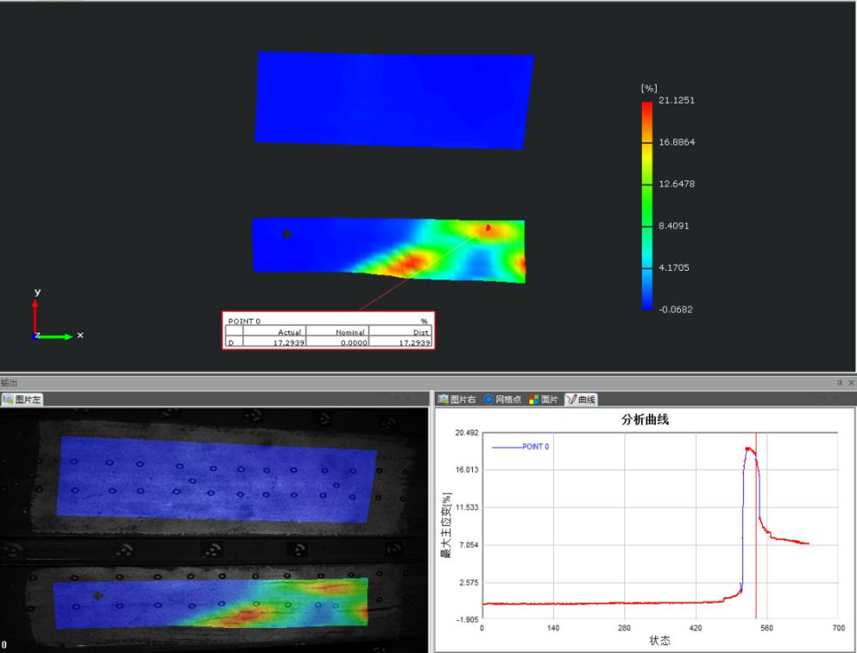This screenshot has width=857, height=653.
Task: Close the 输出 output panel
Action: (x=852, y=383)
